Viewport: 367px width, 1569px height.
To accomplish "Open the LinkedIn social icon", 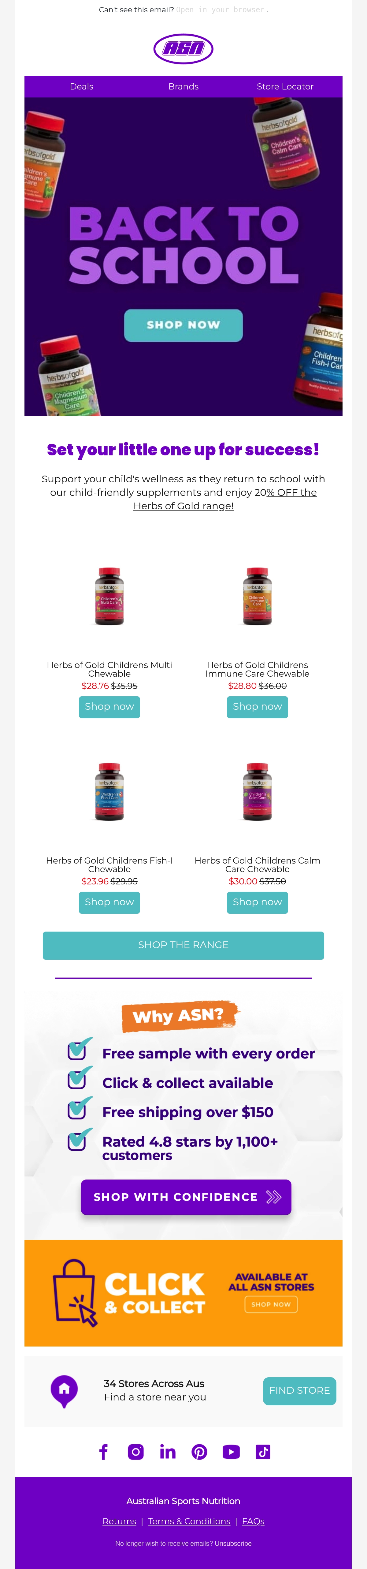I will coord(168,1451).
